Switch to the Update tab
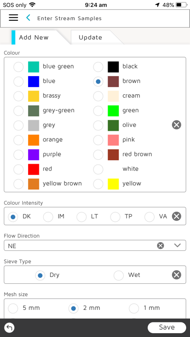This screenshot has width=190, height=337. (x=90, y=37)
